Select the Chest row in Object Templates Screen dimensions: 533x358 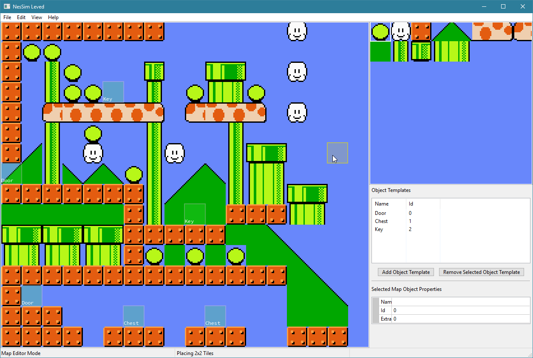[x=451, y=221]
